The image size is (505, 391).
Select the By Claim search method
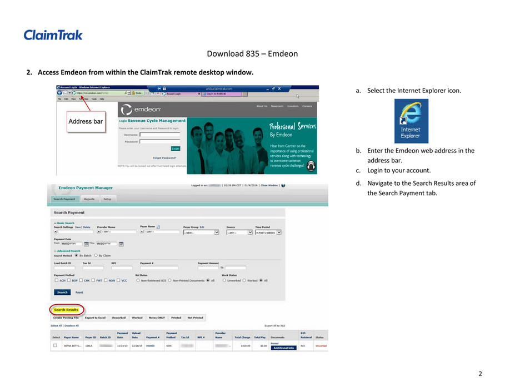(96, 255)
